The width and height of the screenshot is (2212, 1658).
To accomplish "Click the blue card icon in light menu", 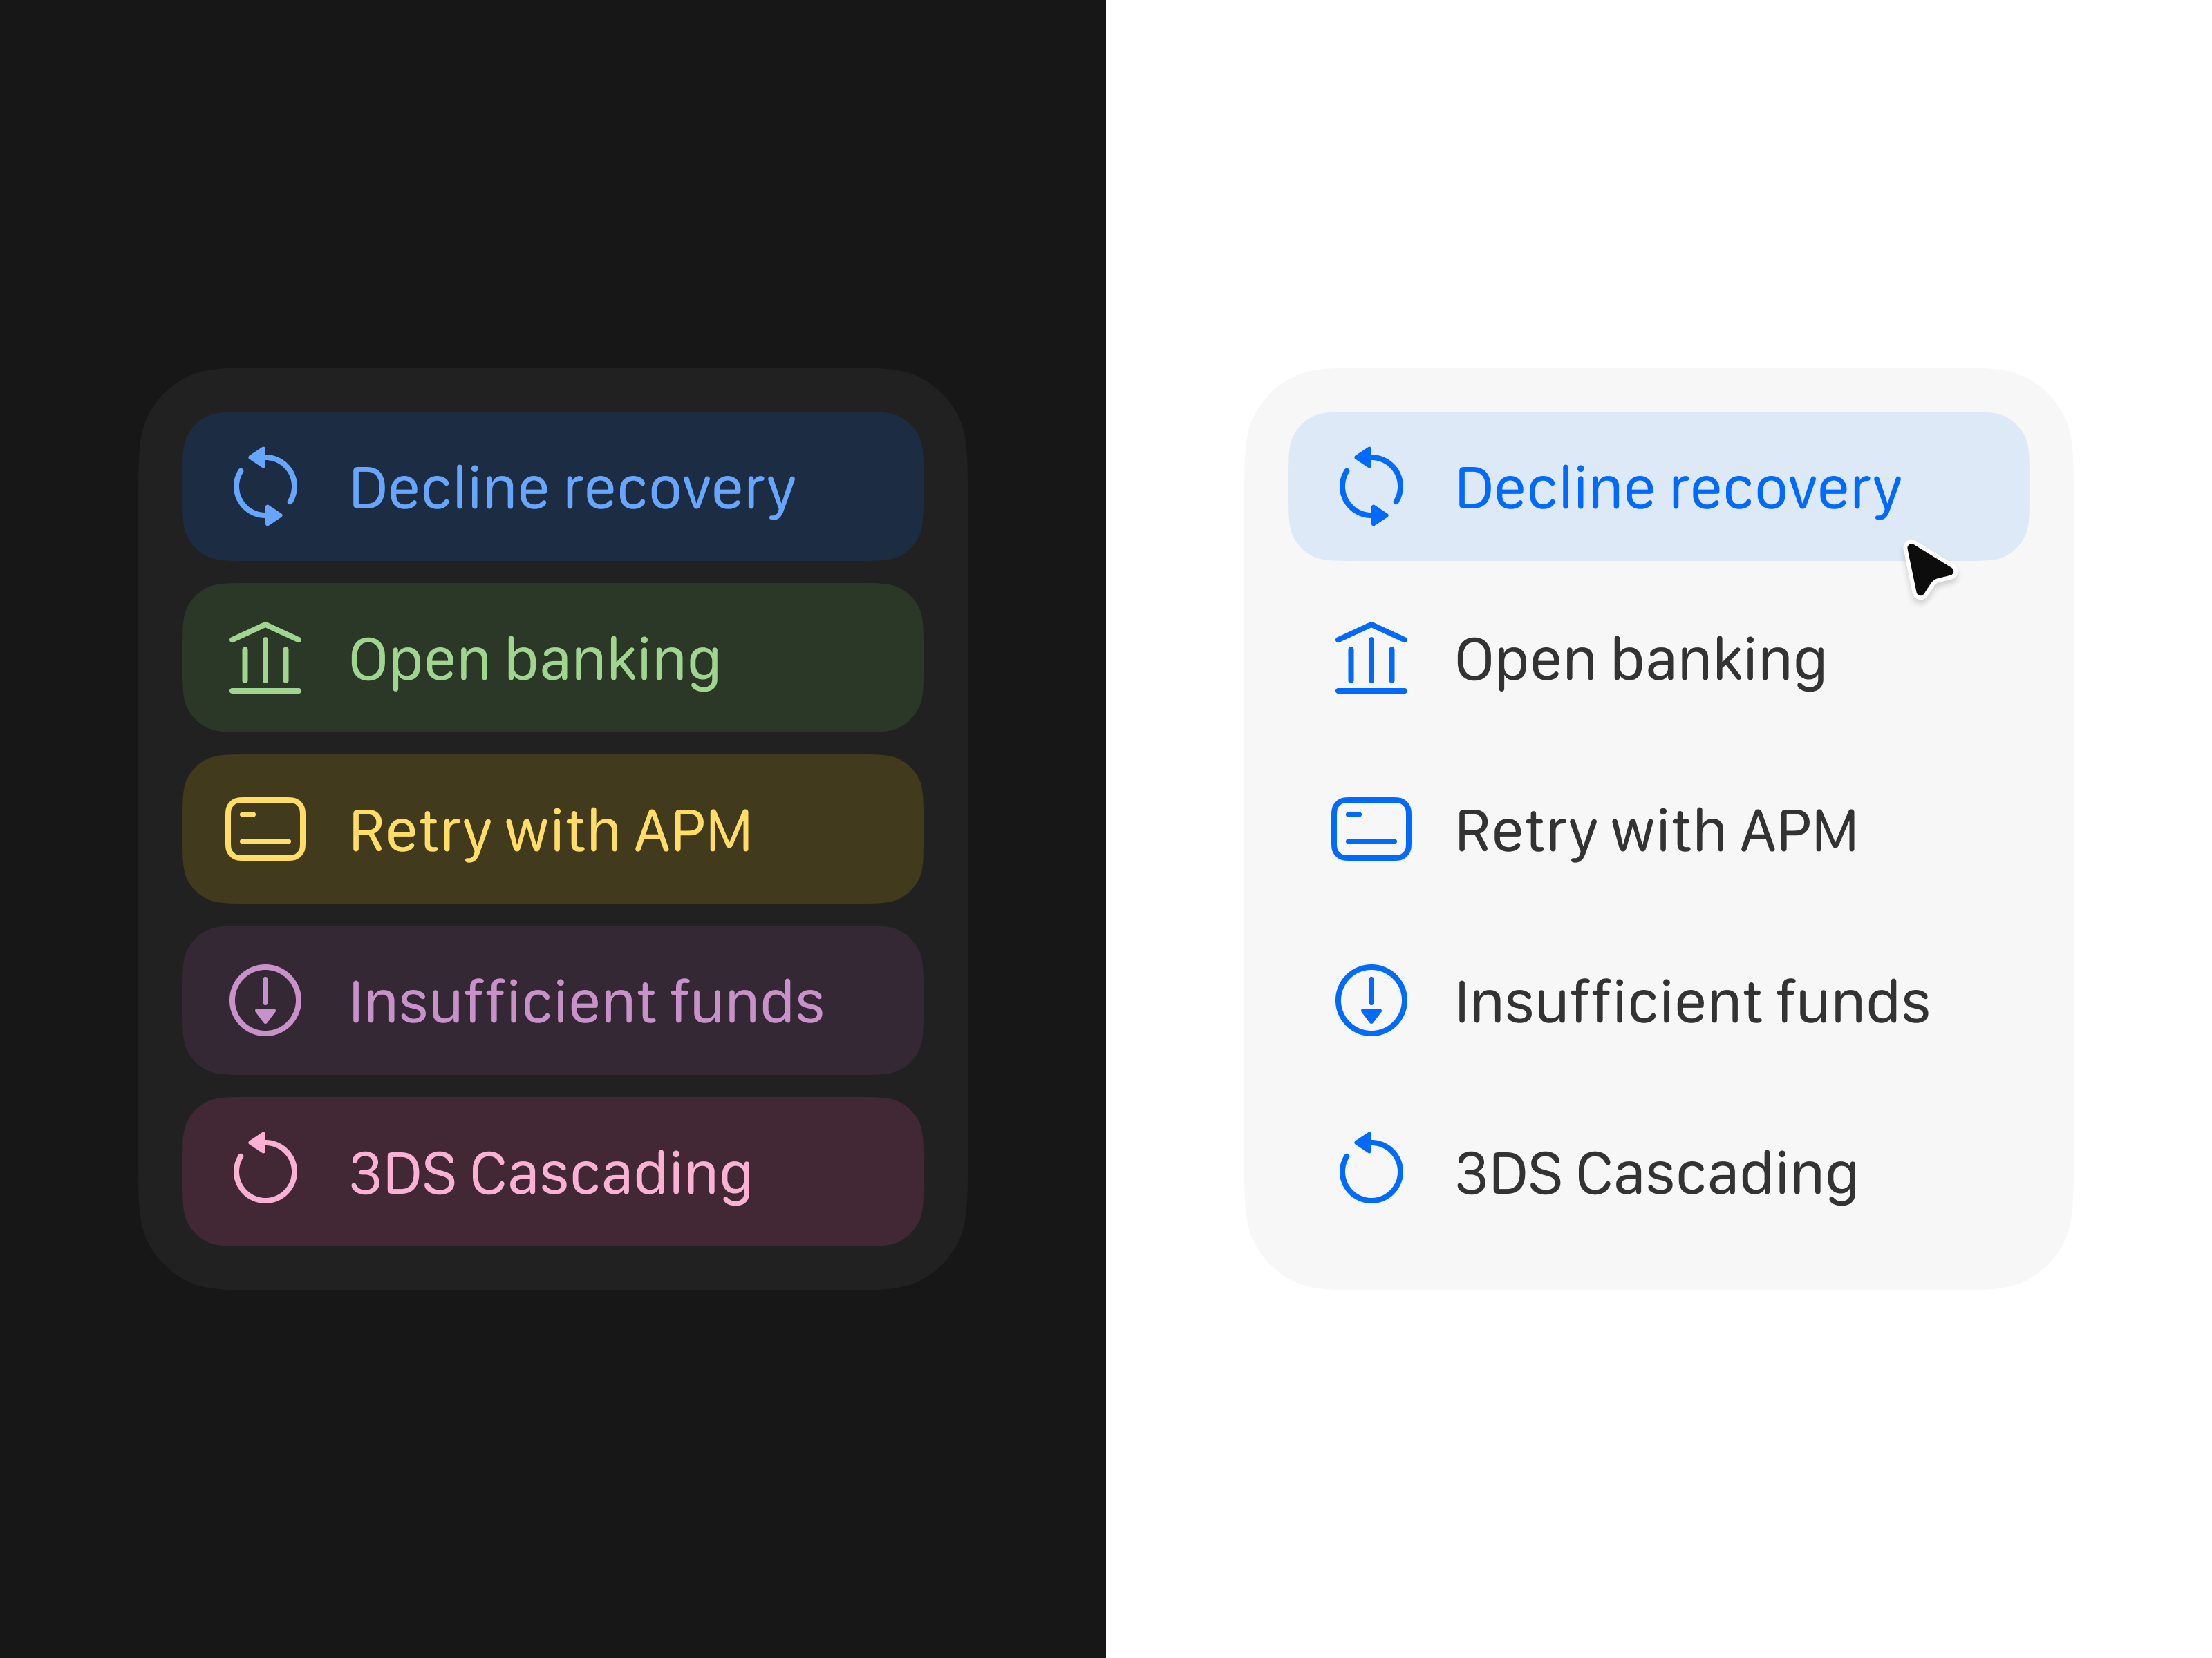I will pyautogui.click(x=1371, y=830).
